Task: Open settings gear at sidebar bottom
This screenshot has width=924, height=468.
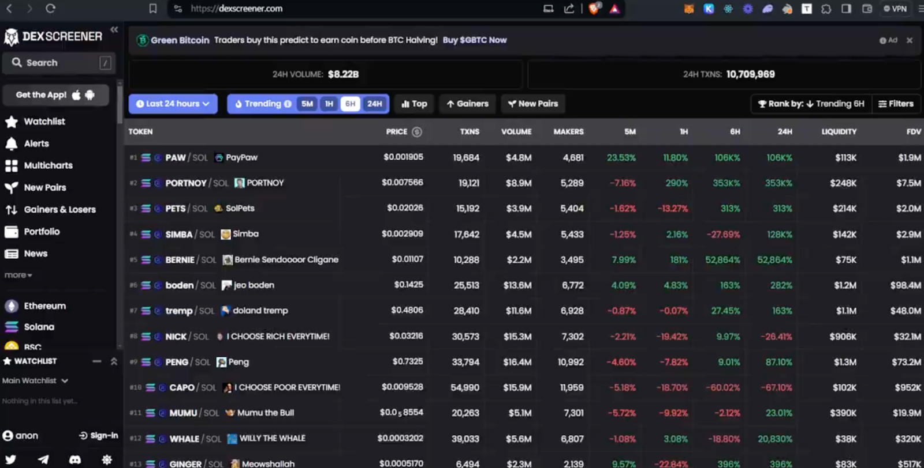Action: pyautogui.click(x=107, y=459)
